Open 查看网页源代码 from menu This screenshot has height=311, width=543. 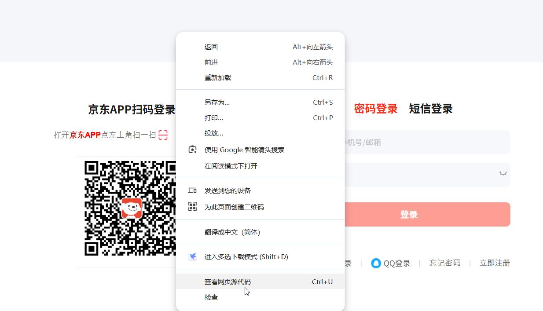[260, 282]
